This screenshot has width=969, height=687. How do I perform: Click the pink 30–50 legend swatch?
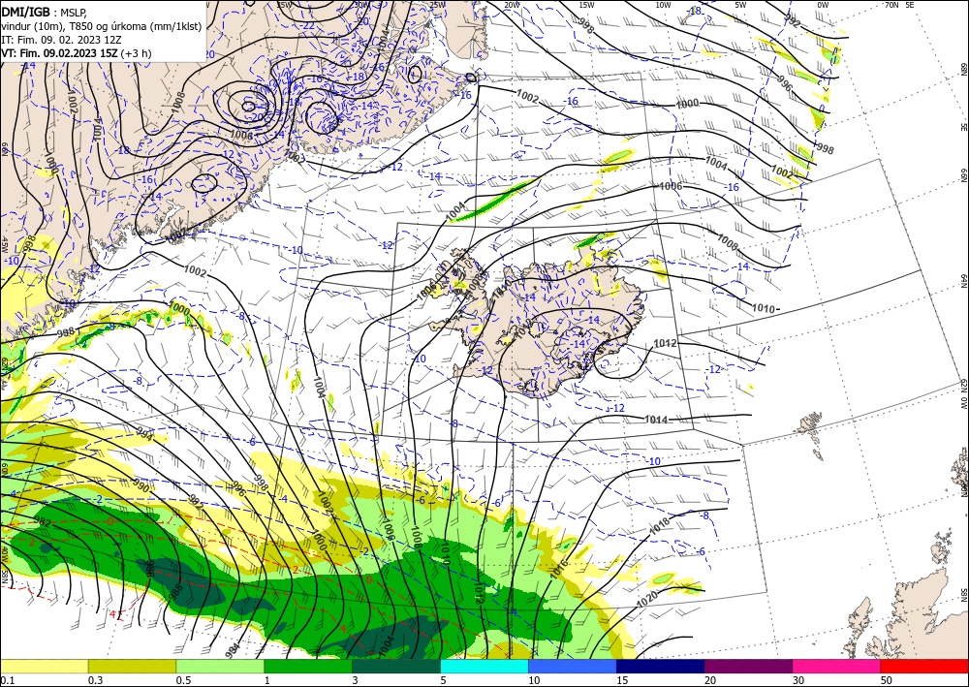tap(837, 666)
